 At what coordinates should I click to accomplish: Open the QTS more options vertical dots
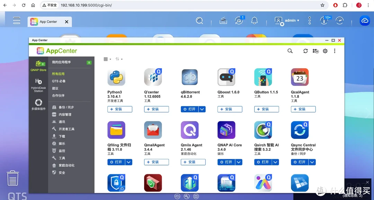[x=310, y=21]
